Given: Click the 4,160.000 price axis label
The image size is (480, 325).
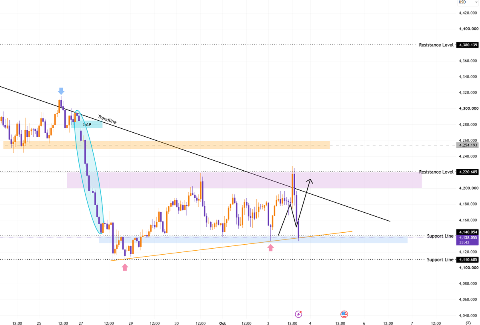Looking at the screenshot, I should (468, 220).
